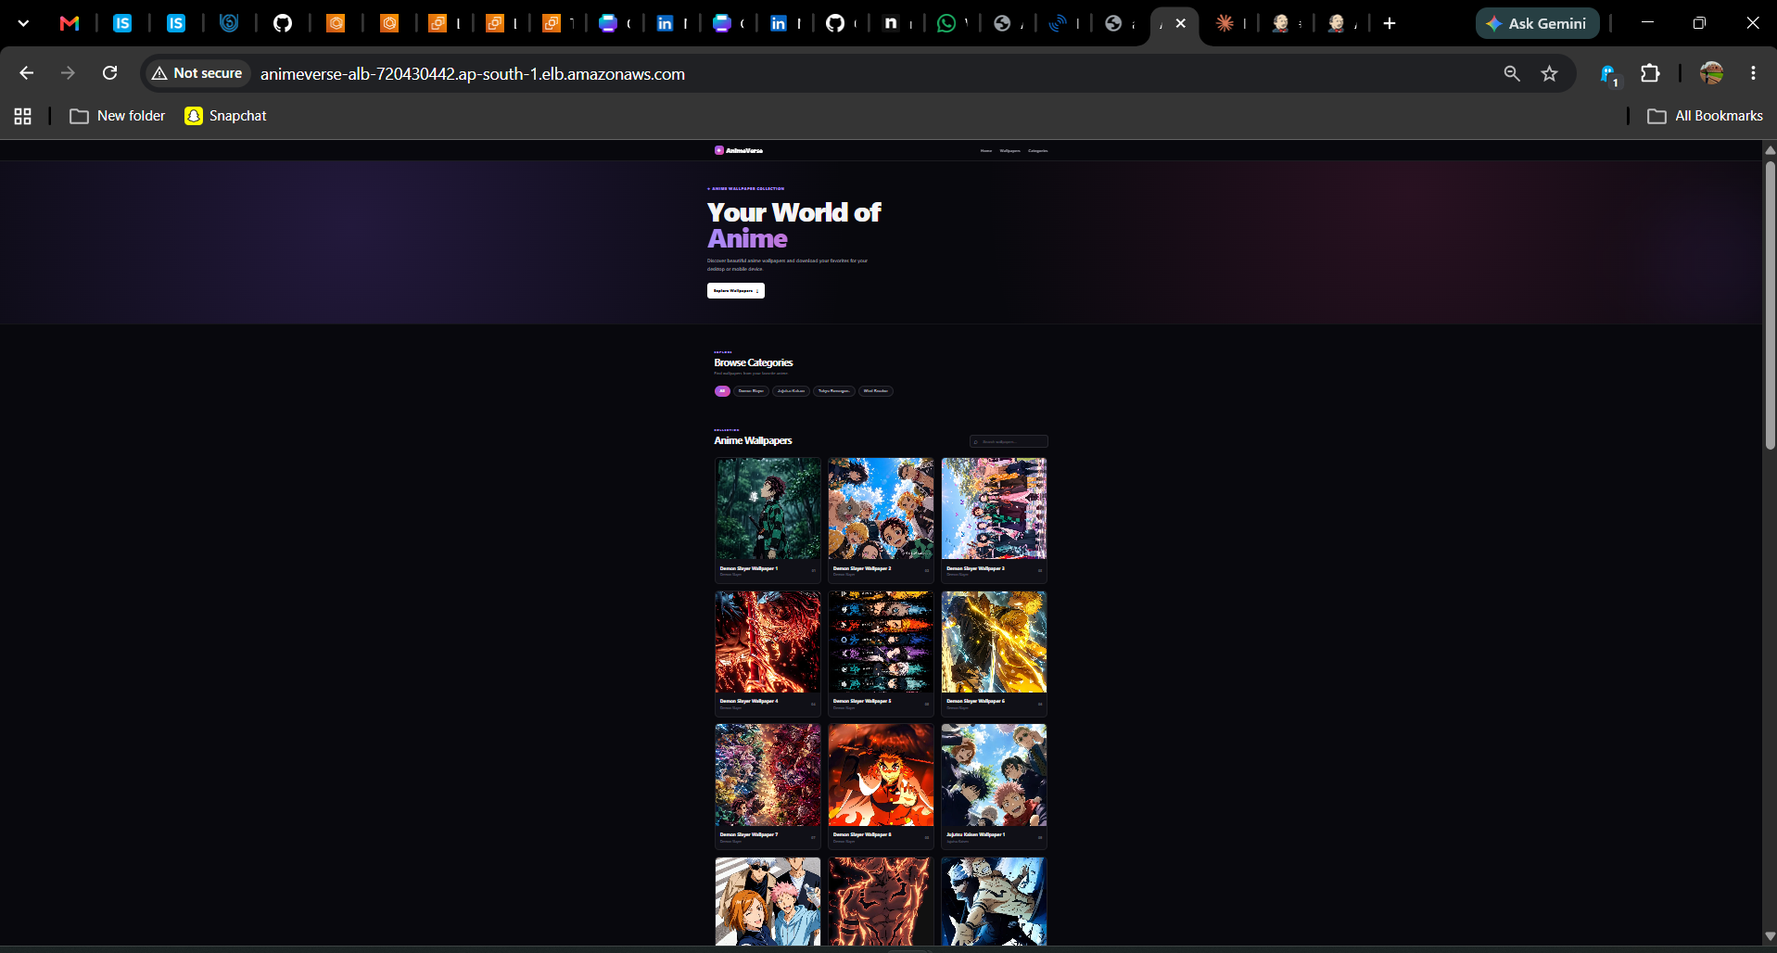Viewport: 1777px width, 953px height.
Task: Focus the Search wallpapers input field
Action: [x=1009, y=441]
